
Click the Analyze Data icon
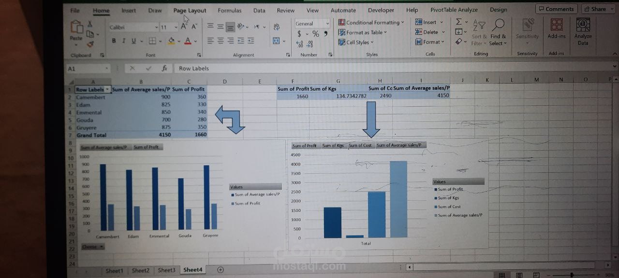coord(583,25)
